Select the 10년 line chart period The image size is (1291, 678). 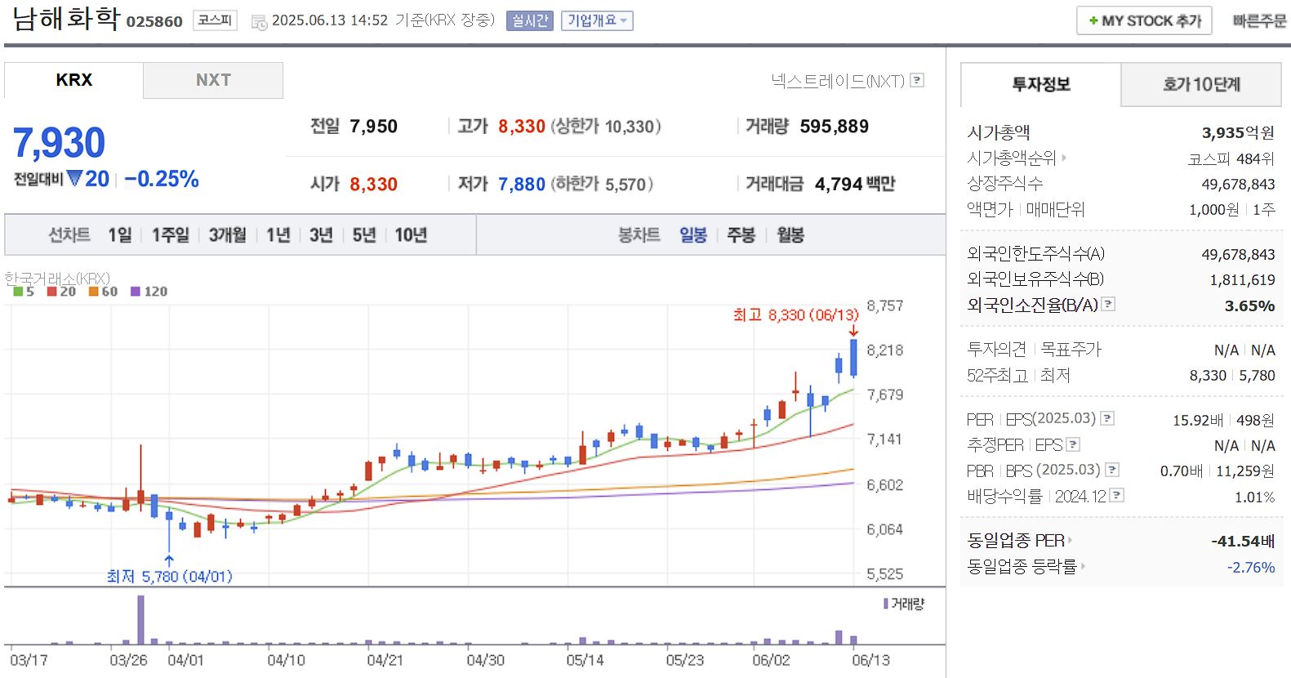coord(411,235)
